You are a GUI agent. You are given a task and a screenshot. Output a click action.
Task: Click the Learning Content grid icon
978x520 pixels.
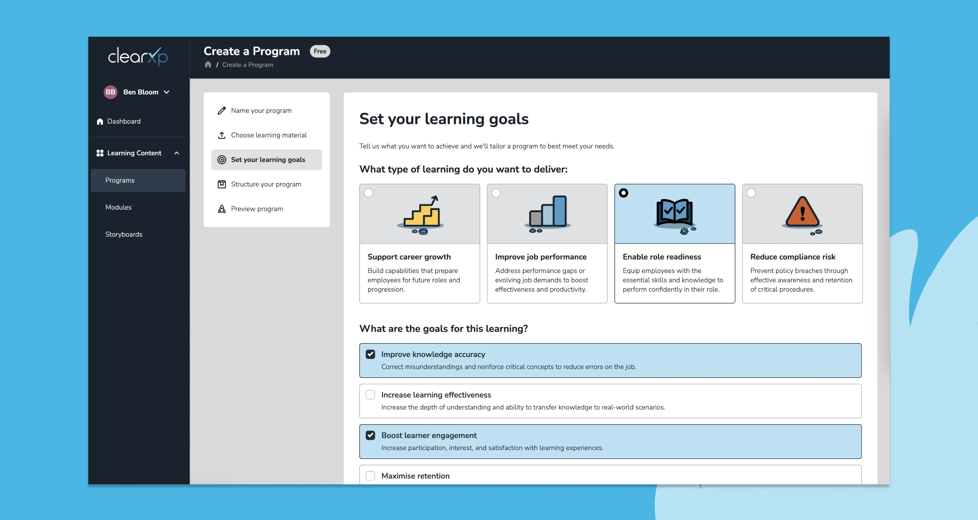[100, 153]
